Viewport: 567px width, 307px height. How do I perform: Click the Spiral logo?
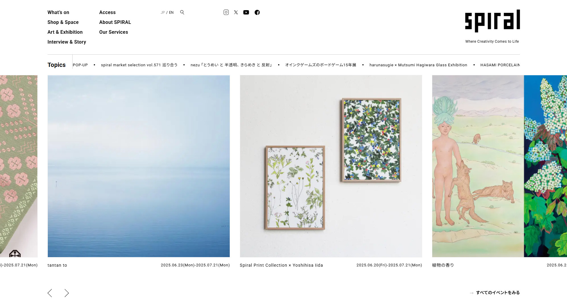(492, 21)
